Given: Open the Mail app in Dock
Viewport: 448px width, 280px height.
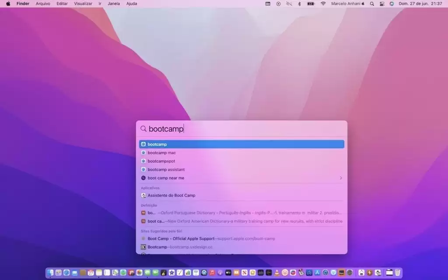Looking at the screenshot, I should coord(74,273).
